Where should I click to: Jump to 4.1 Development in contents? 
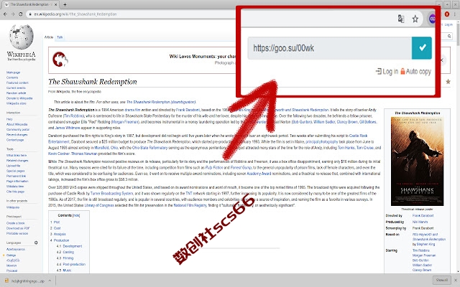coord(73,246)
